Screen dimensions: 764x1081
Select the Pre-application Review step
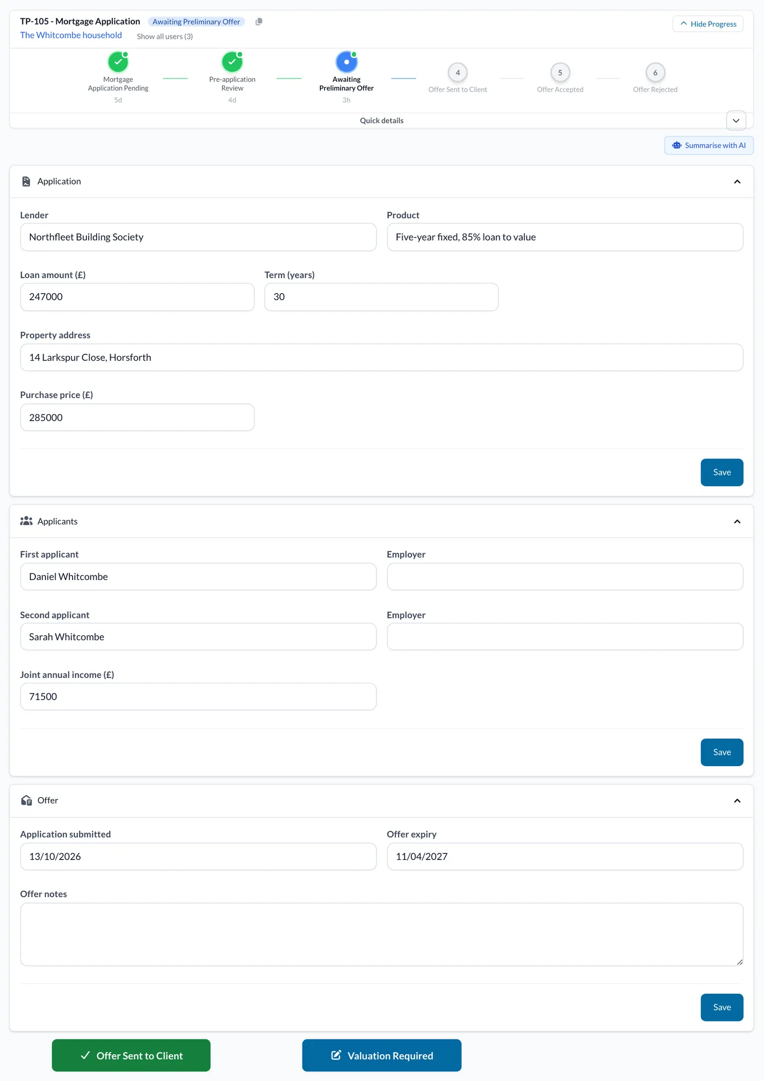coord(232,62)
